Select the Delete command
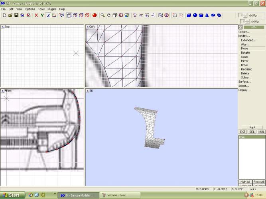 245,73
